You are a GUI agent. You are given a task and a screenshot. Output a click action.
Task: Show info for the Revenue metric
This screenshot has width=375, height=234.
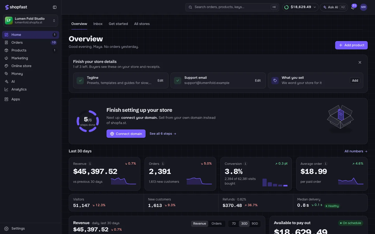pyautogui.click(x=90, y=164)
